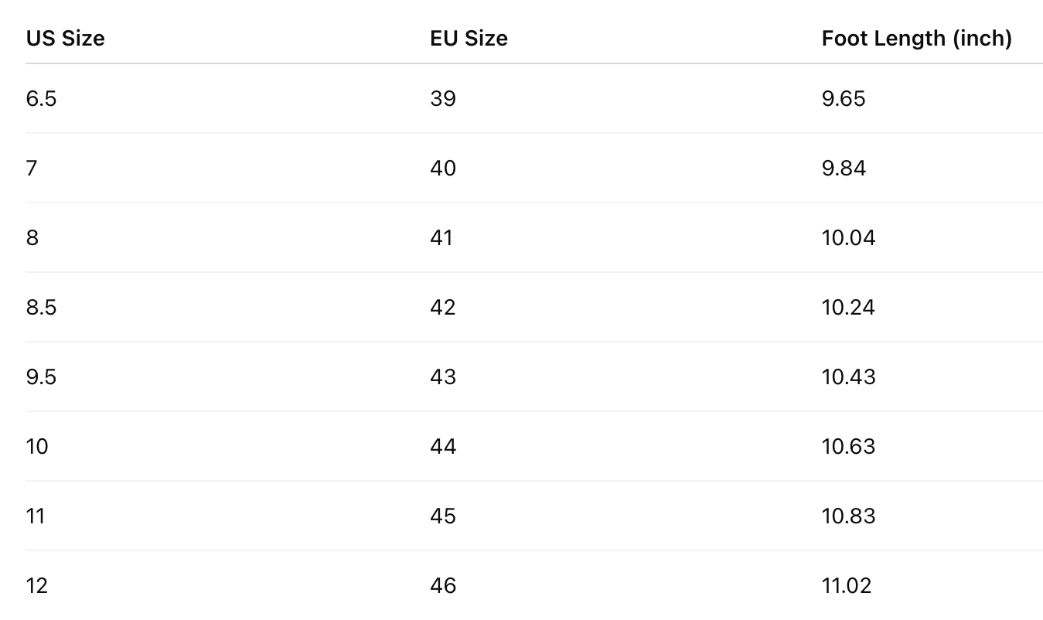The width and height of the screenshot is (1043, 620).
Task: Click the 11.02 foot length value
Action: 847,586
